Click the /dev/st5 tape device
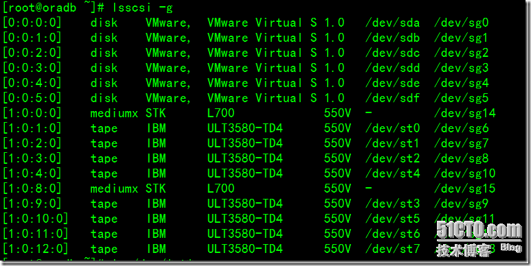This screenshot has height=266, width=531. pyautogui.click(x=392, y=219)
